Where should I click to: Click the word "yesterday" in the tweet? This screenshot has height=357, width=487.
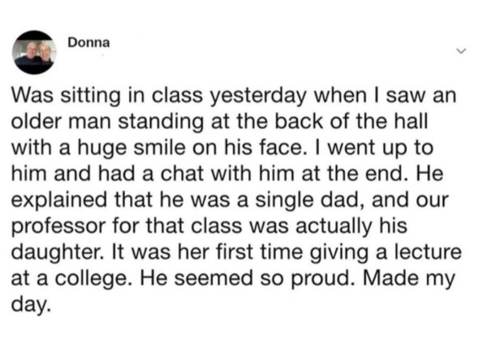point(258,95)
